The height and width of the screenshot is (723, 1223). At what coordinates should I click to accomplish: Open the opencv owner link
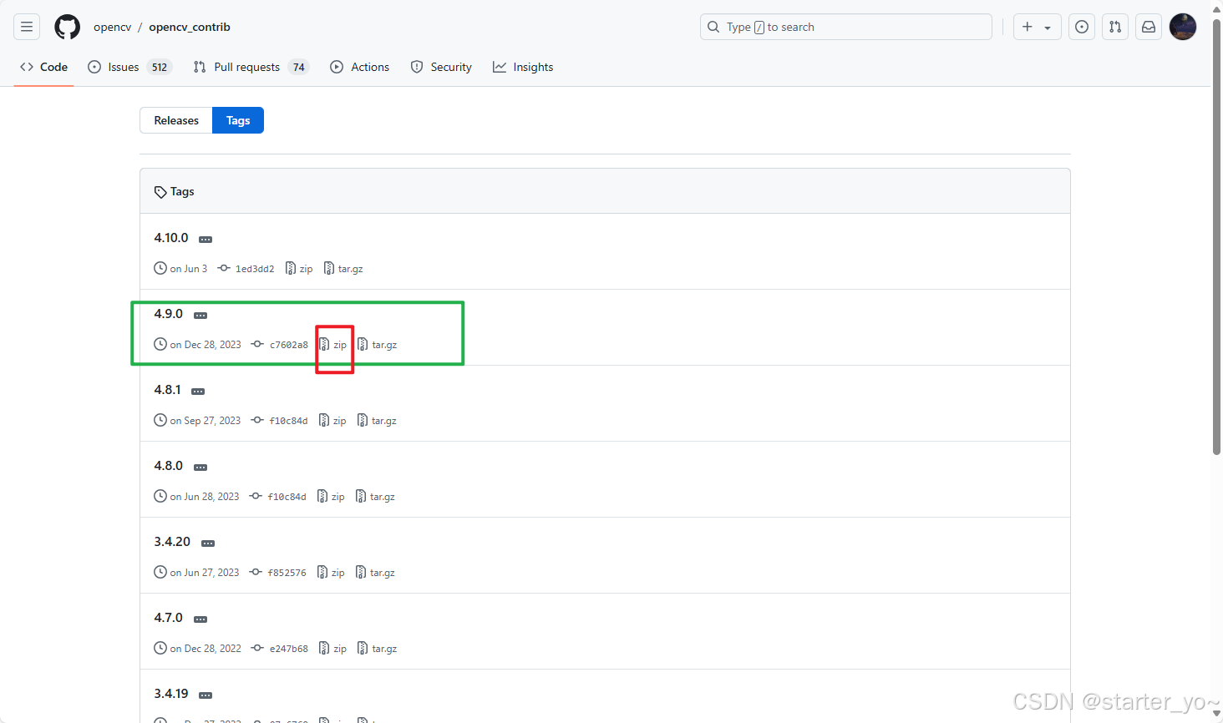point(112,27)
